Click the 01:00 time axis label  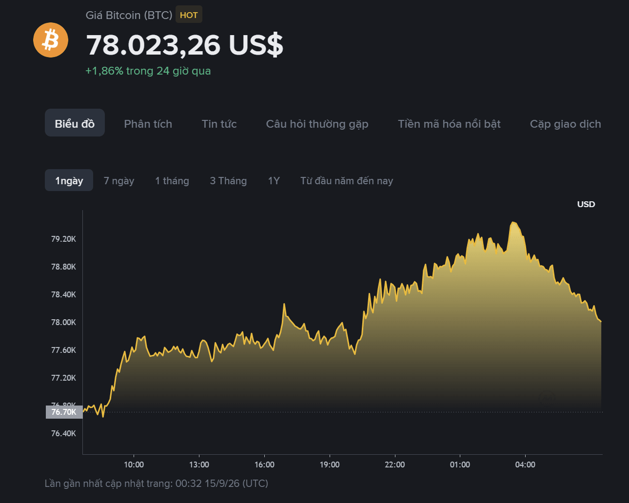460,464
